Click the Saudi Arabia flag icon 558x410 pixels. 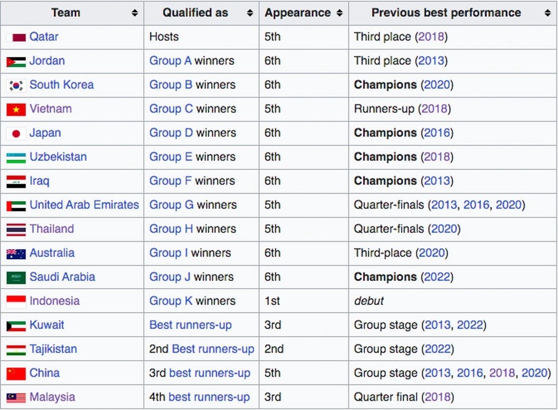(x=16, y=278)
